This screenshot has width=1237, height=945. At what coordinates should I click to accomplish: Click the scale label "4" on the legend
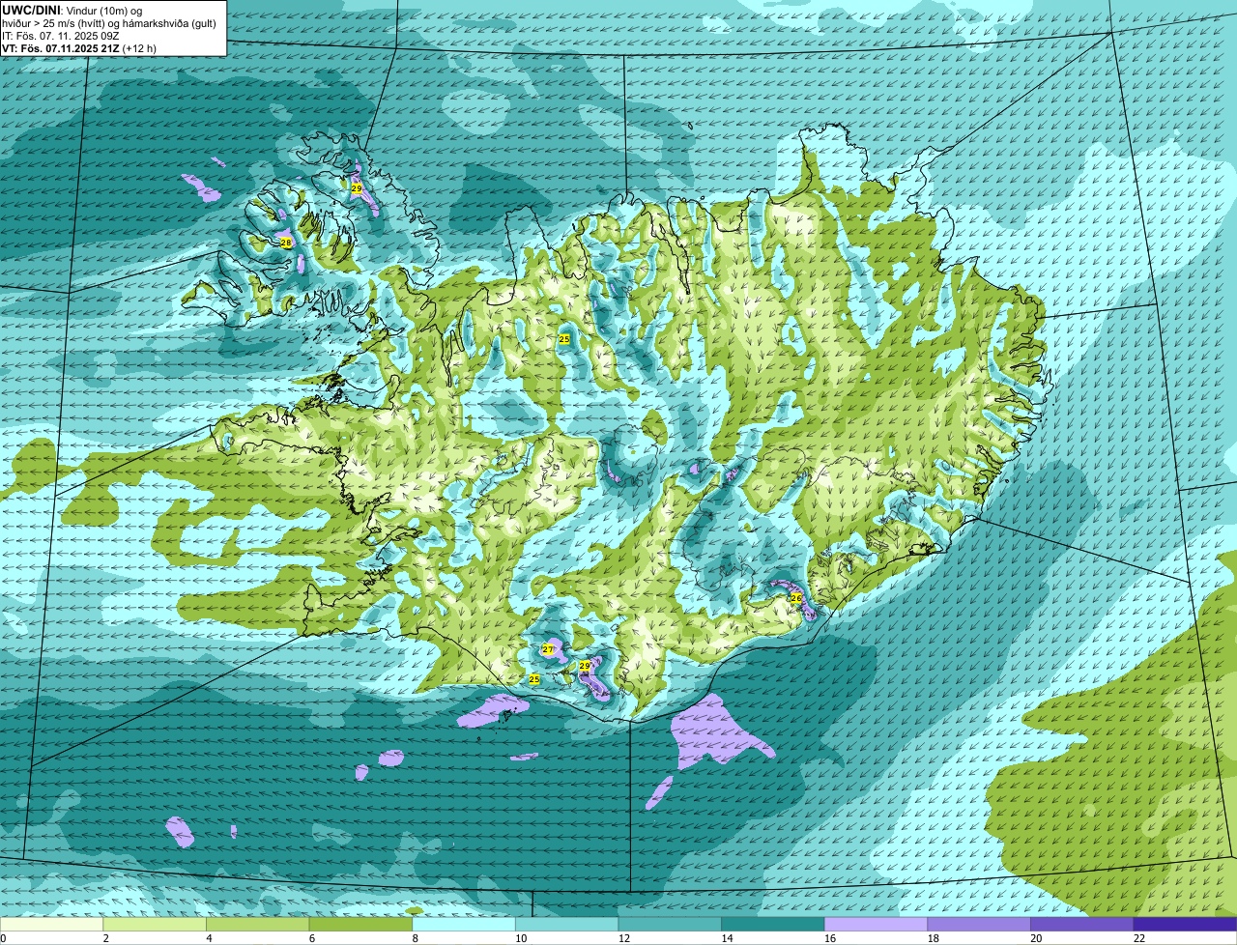coord(209,938)
